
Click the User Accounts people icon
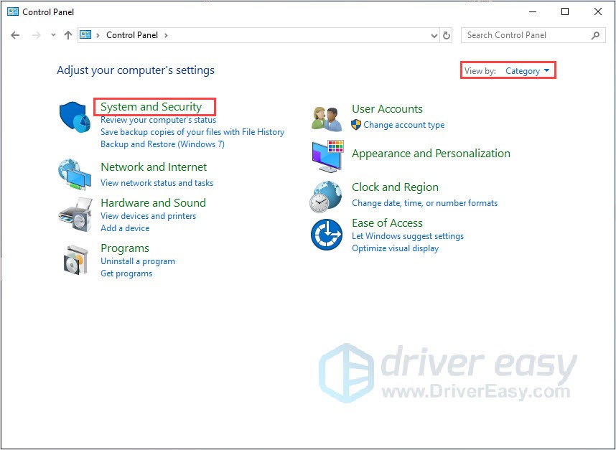327,118
